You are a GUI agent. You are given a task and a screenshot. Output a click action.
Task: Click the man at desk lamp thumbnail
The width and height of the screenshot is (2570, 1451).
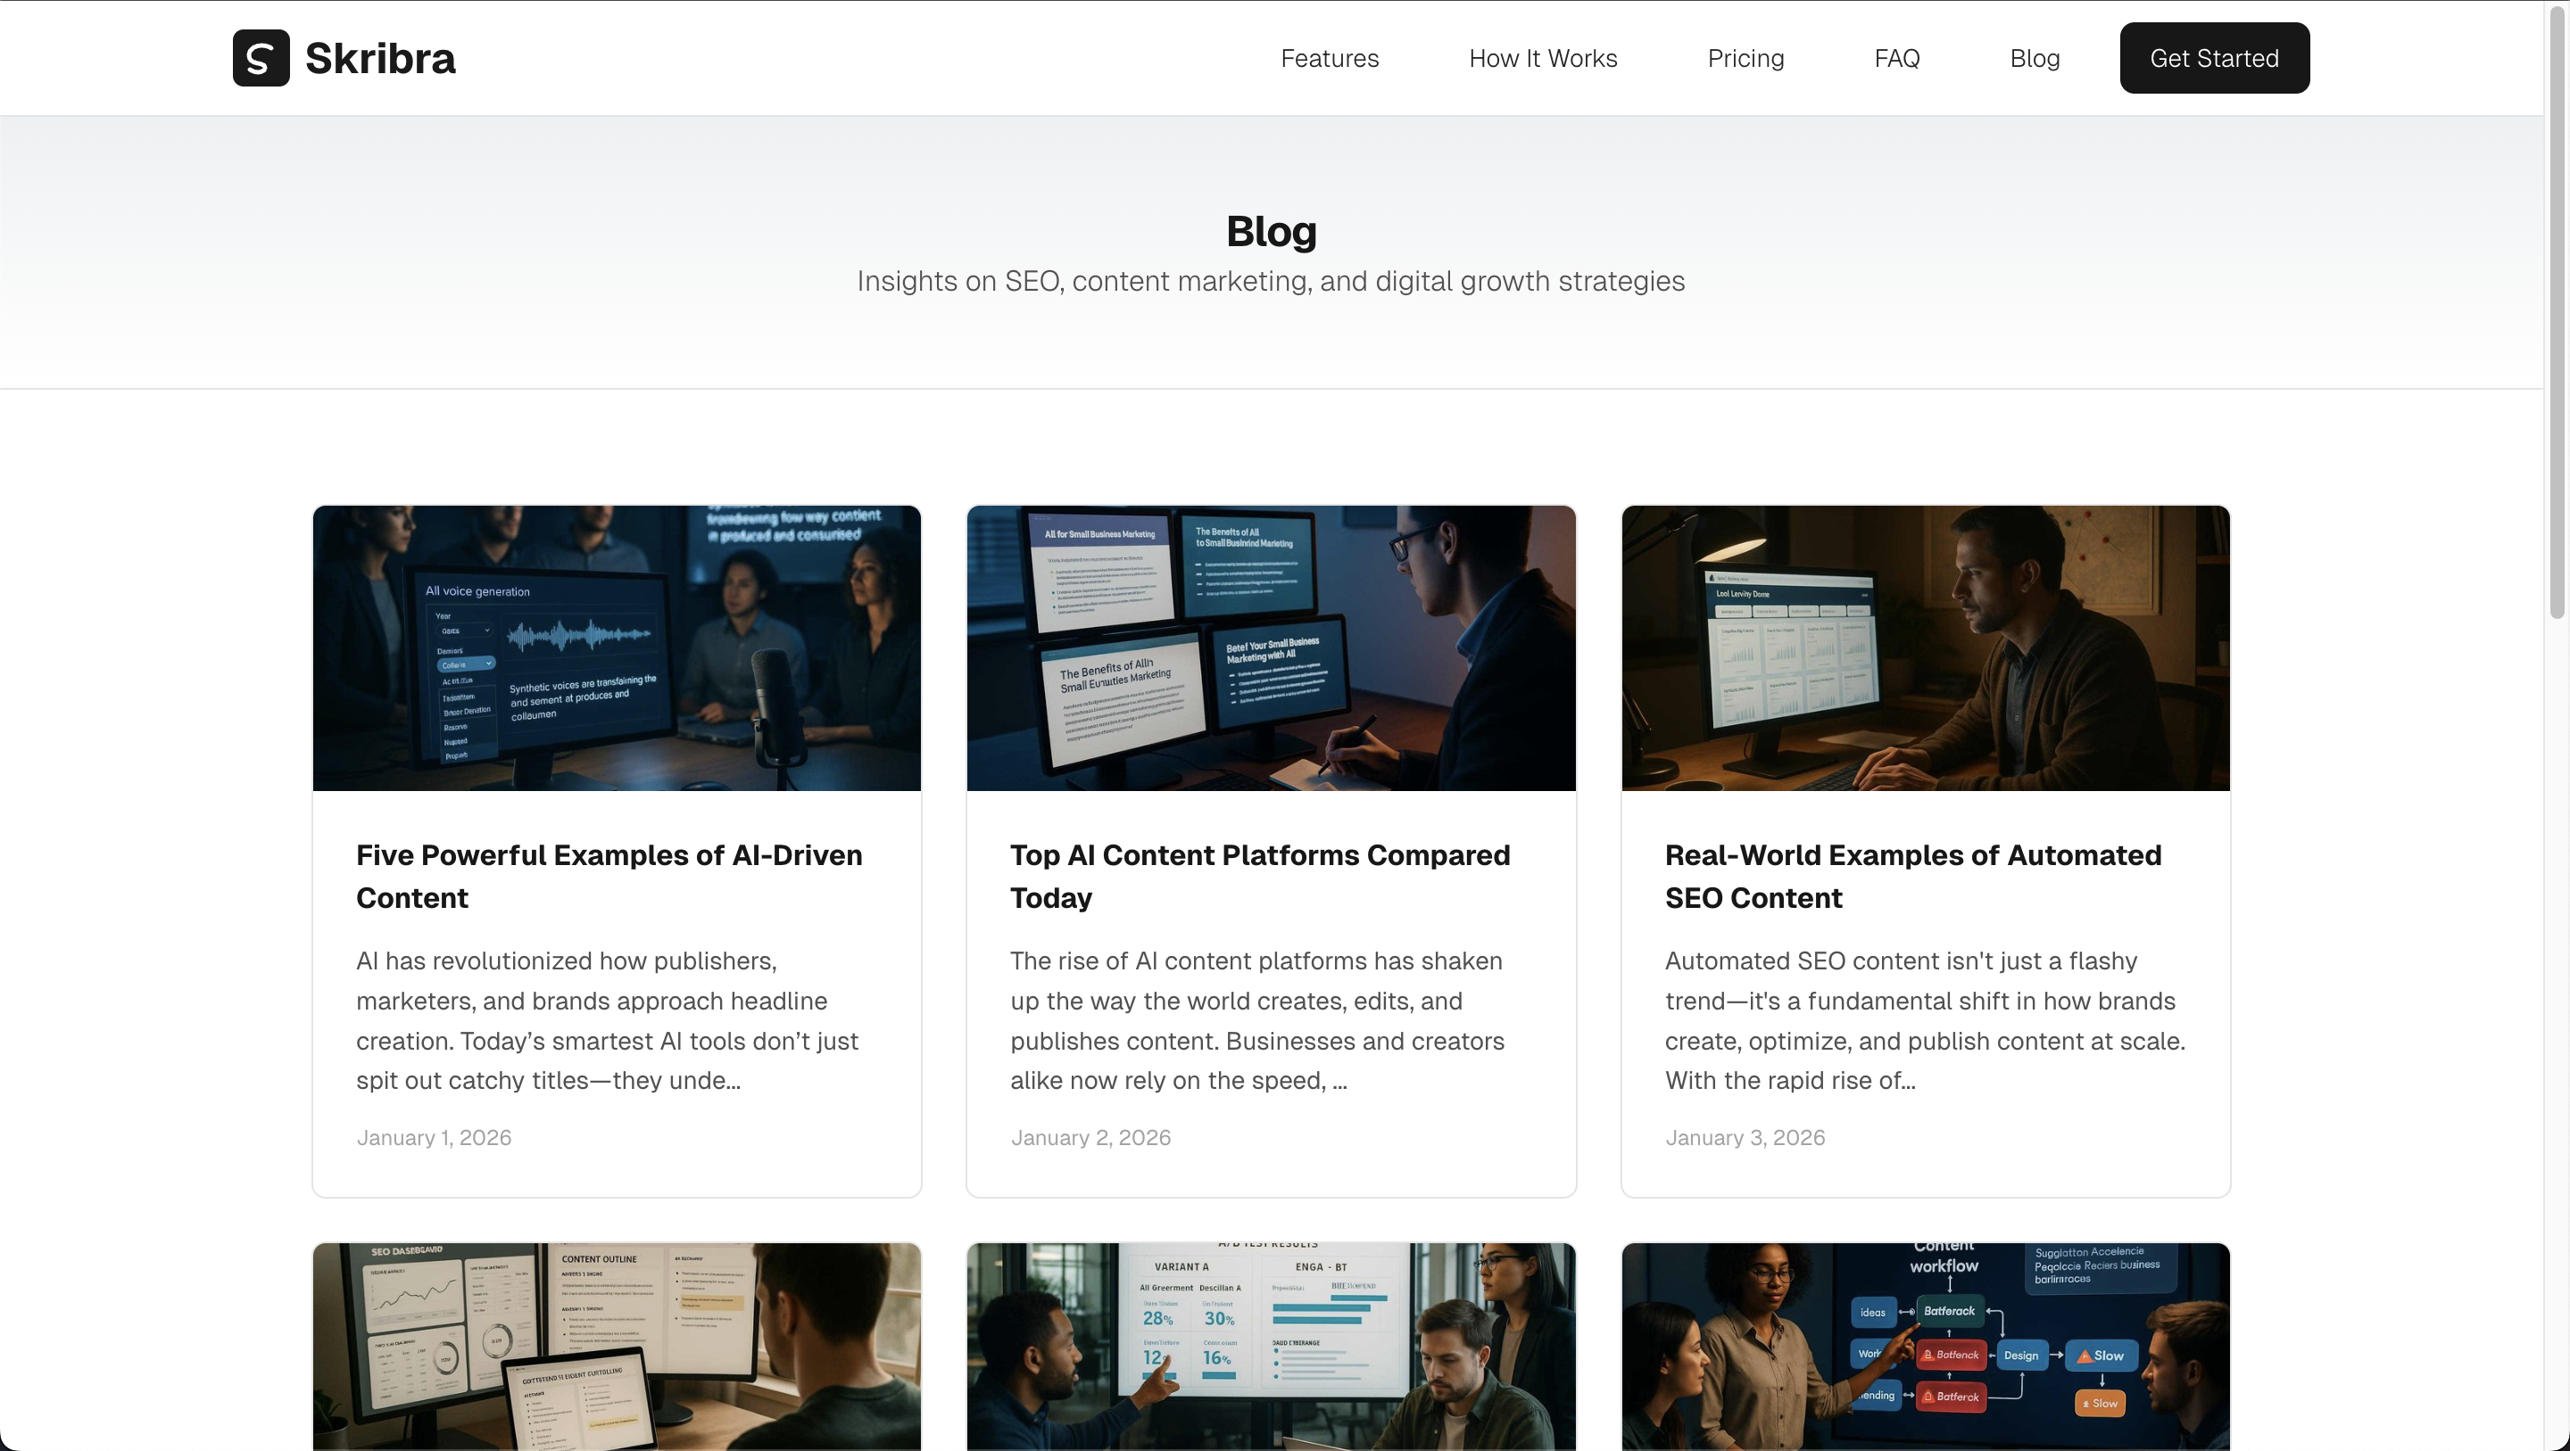1925,648
